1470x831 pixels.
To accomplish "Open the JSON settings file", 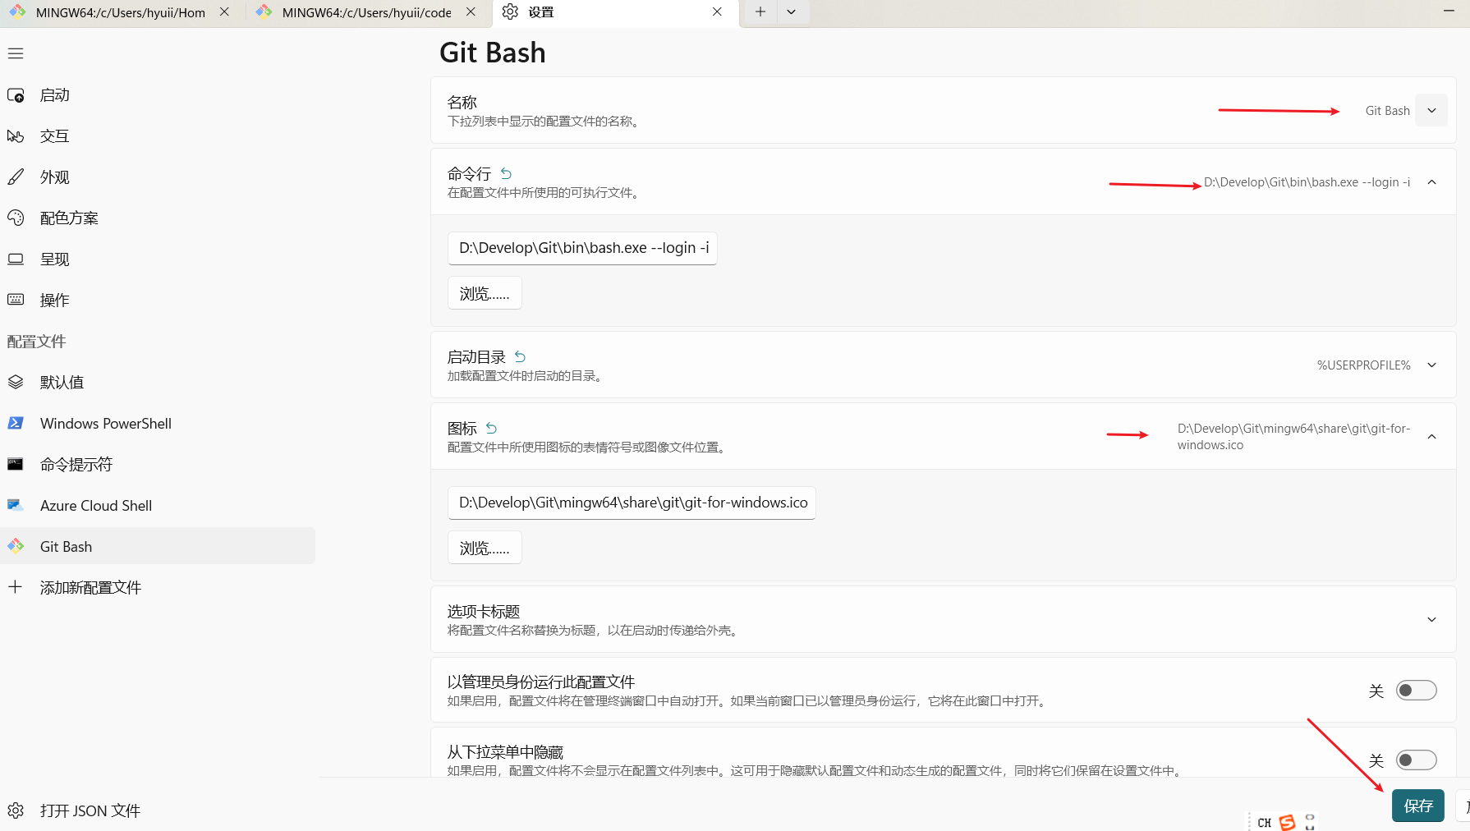I will 158,811.
